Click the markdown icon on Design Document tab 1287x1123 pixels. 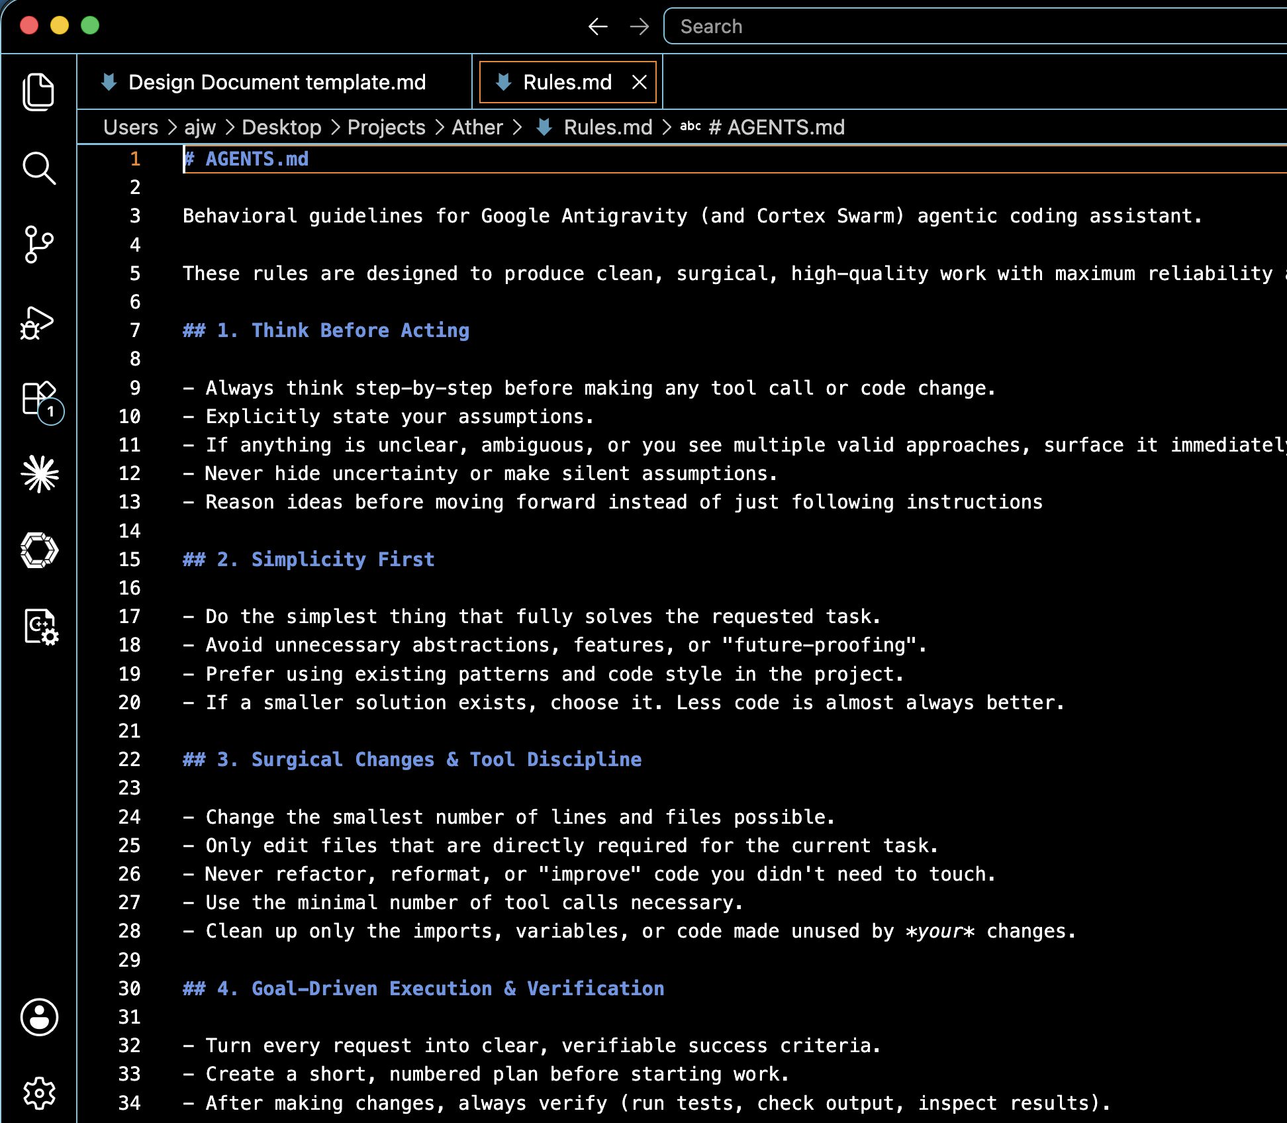109,82
